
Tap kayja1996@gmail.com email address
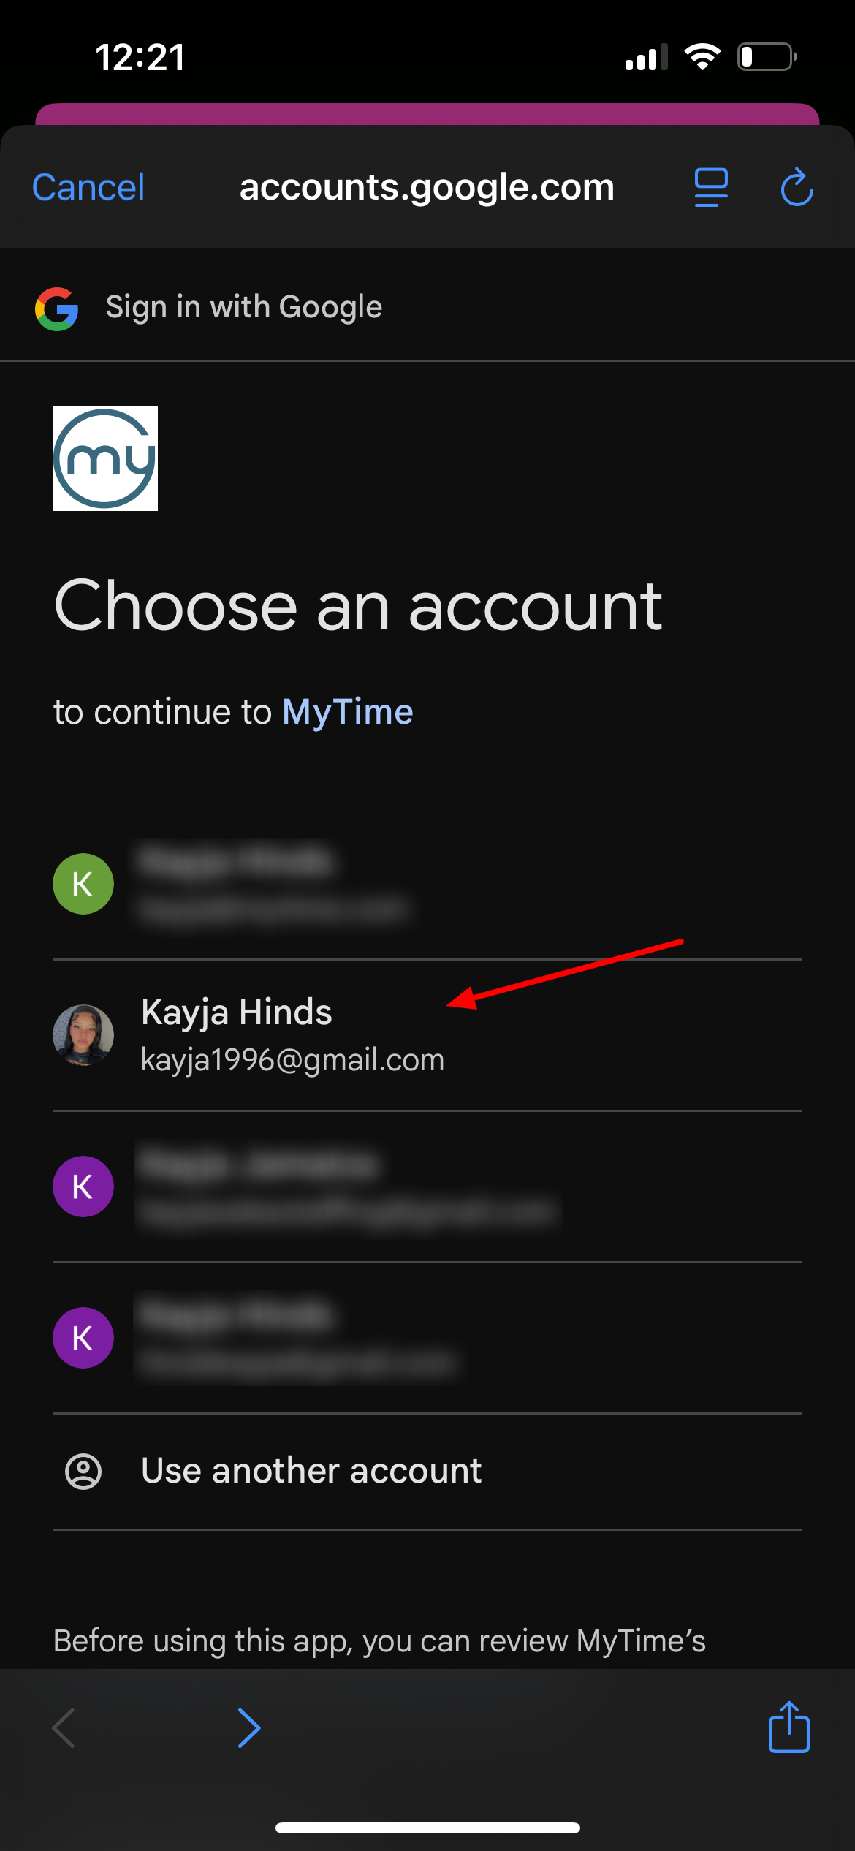[x=292, y=1060]
